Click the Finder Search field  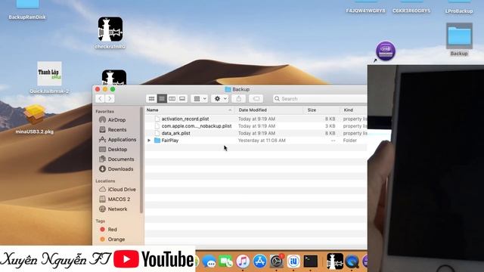(320, 99)
